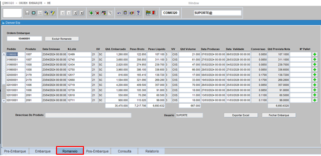Exit form using red door icon

(154, 13)
